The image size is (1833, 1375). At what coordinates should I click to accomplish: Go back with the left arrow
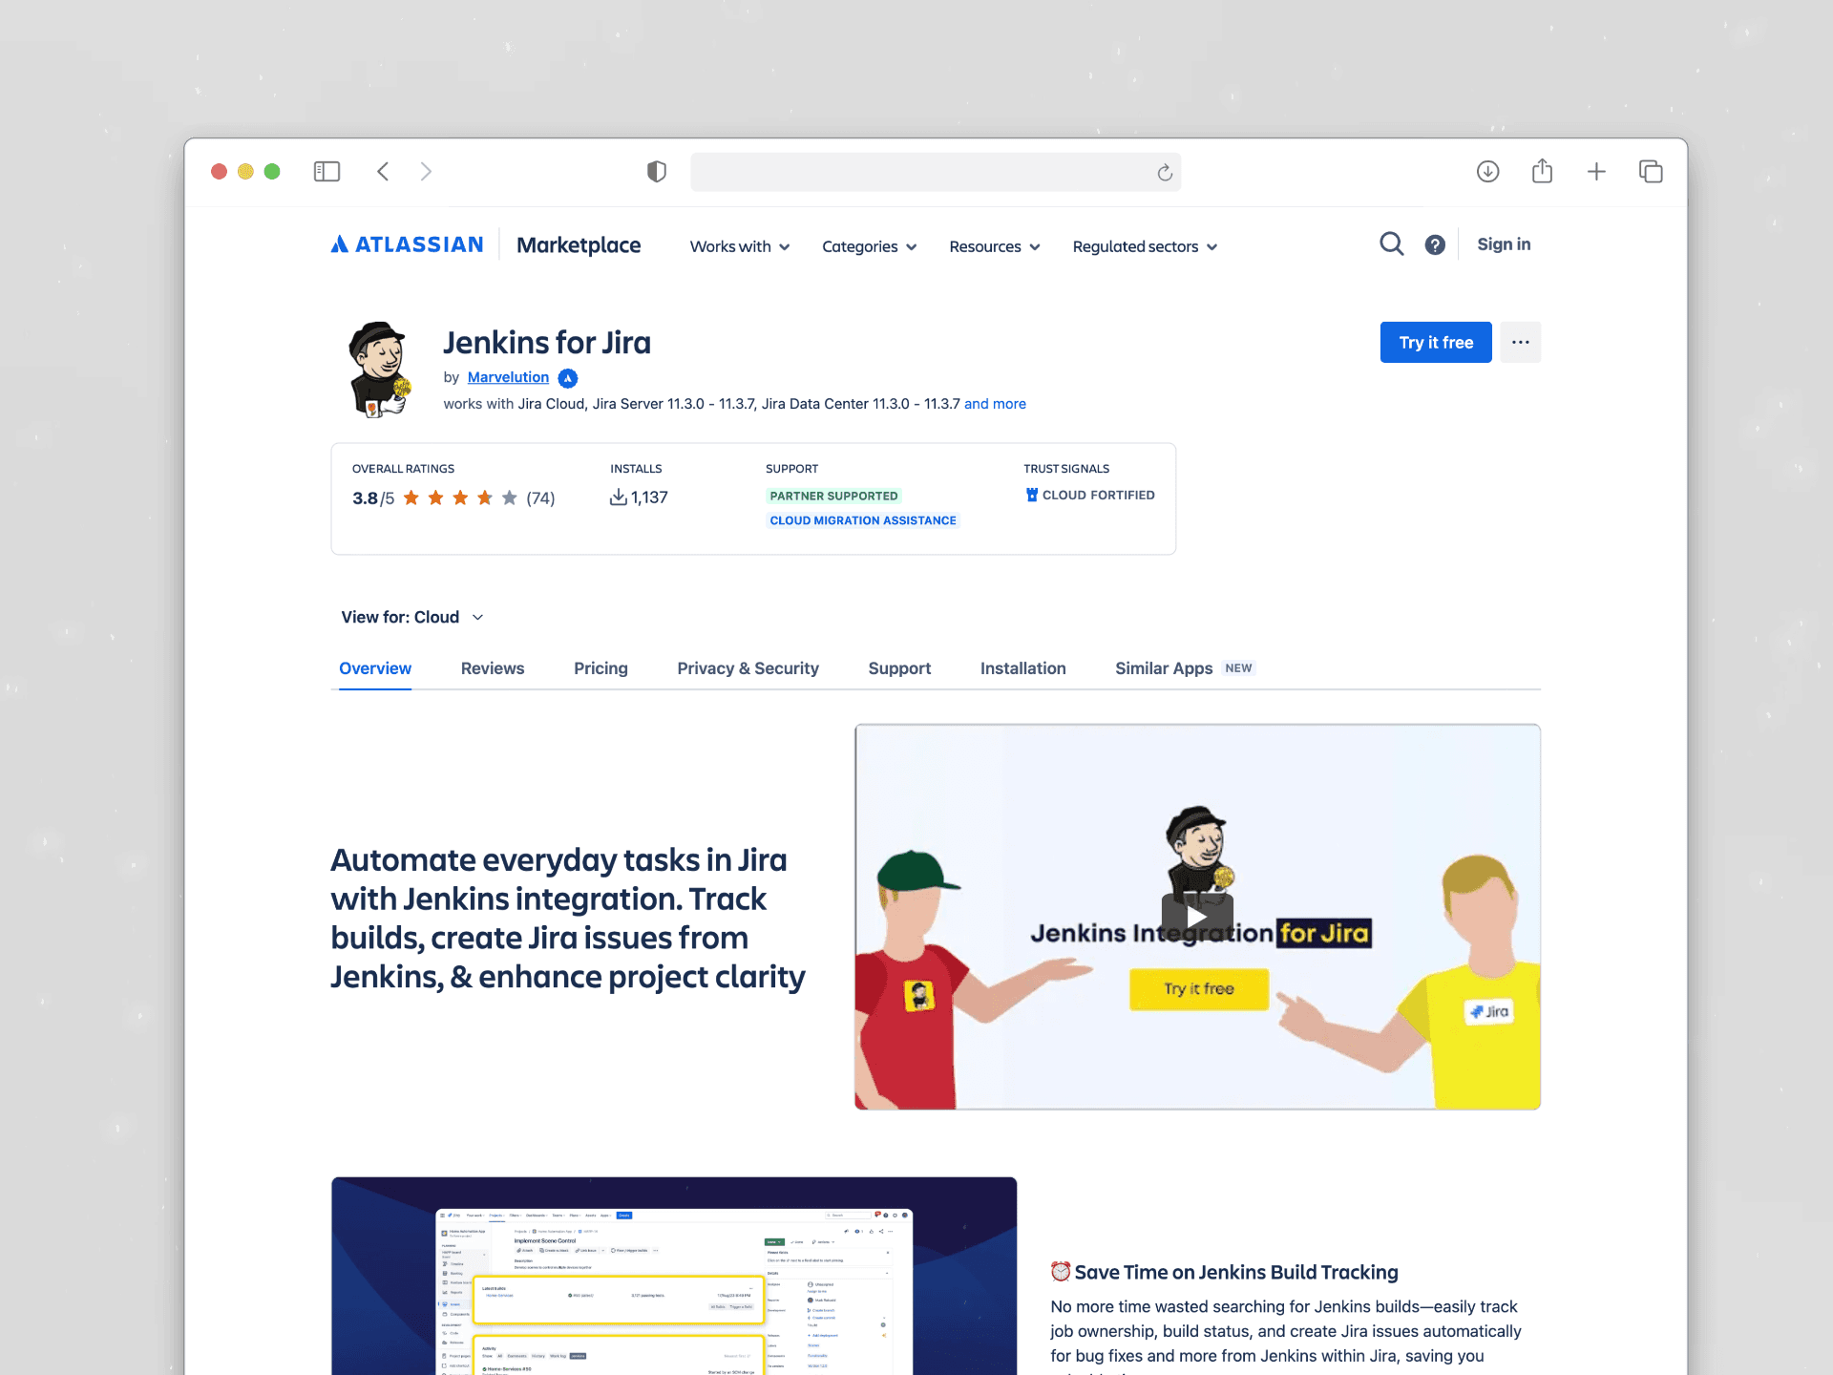[x=383, y=172]
